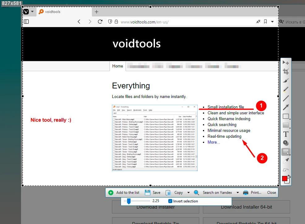
Task: Switch to the voidtools browser tab
Action: (x=64, y=12)
